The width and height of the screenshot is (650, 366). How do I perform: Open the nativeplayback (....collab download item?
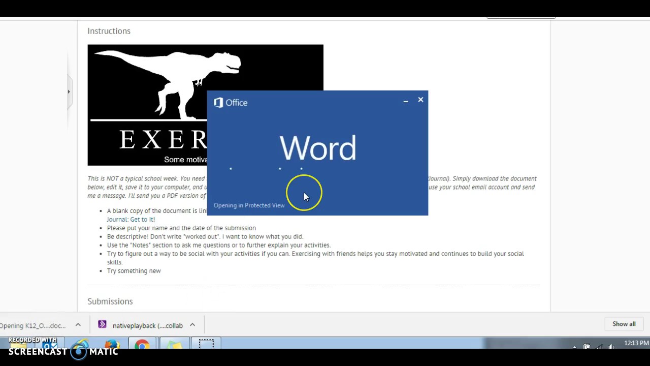click(147, 325)
